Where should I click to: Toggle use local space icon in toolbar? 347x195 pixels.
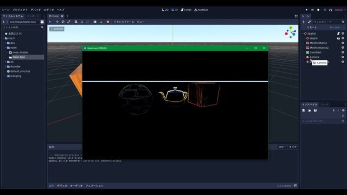(95, 22)
